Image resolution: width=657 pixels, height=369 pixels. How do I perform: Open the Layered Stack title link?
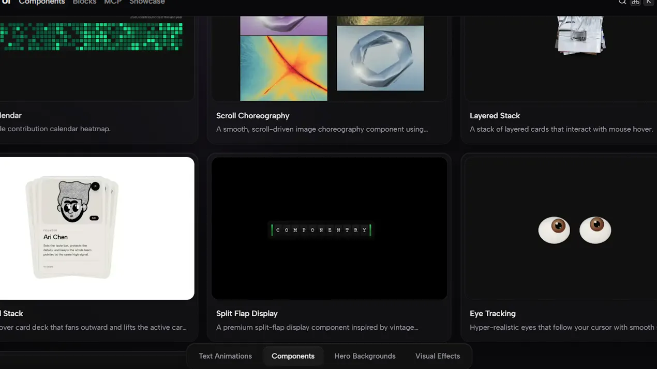click(495, 116)
